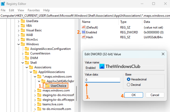
Task: Open the View menu
Action: coord(21,10)
